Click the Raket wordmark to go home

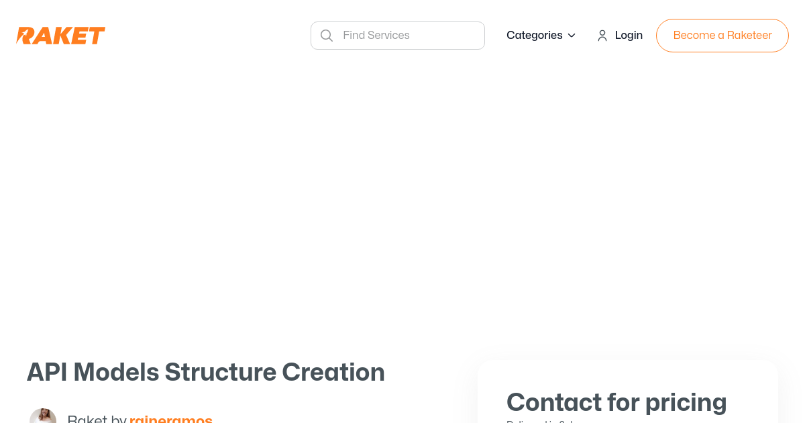(x=60, y=35)
